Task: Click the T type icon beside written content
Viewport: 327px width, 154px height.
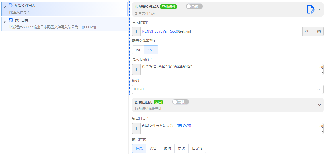Action: tap(136, 70)
